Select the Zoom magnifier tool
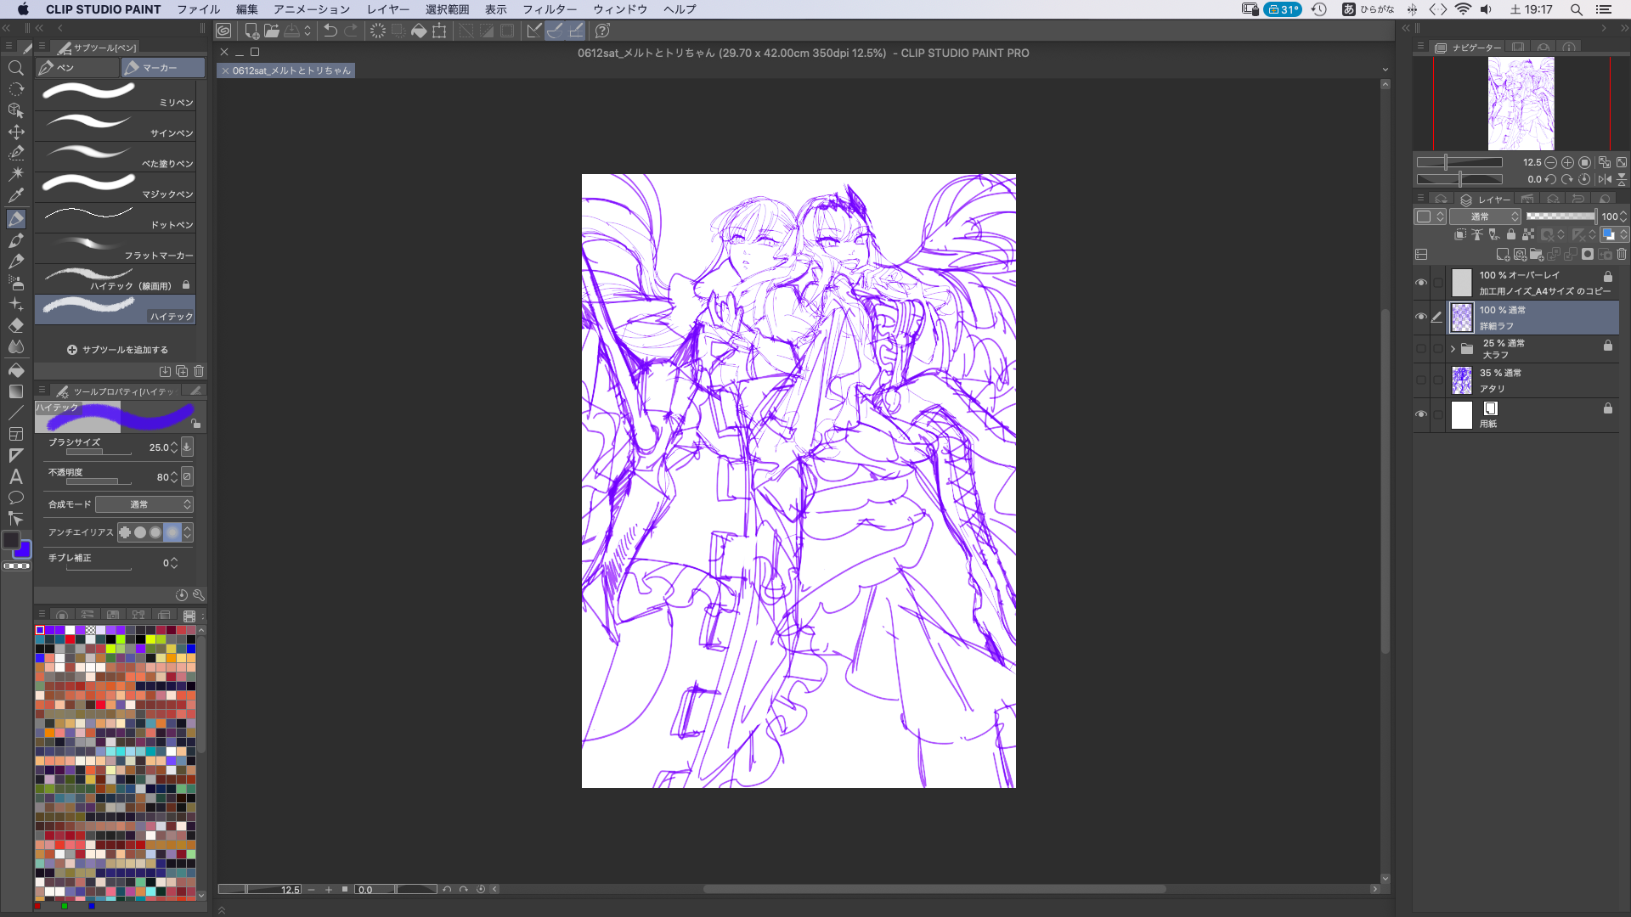 (x=16, y=68)
